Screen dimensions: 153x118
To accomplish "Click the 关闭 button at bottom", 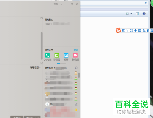I will pyautogui.click(x=17, y=117).
